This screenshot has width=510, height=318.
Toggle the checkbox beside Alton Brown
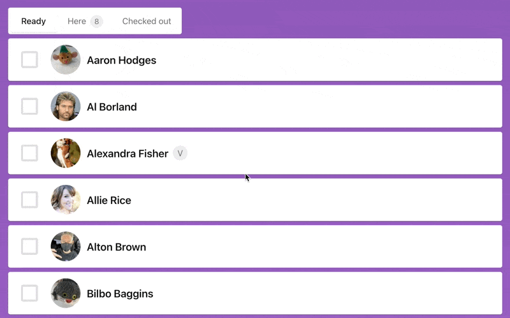tap(29, 247)
